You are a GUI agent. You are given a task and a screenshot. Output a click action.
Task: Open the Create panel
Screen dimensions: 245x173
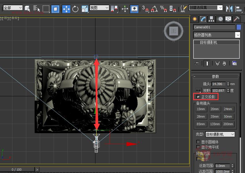point(195,19)
